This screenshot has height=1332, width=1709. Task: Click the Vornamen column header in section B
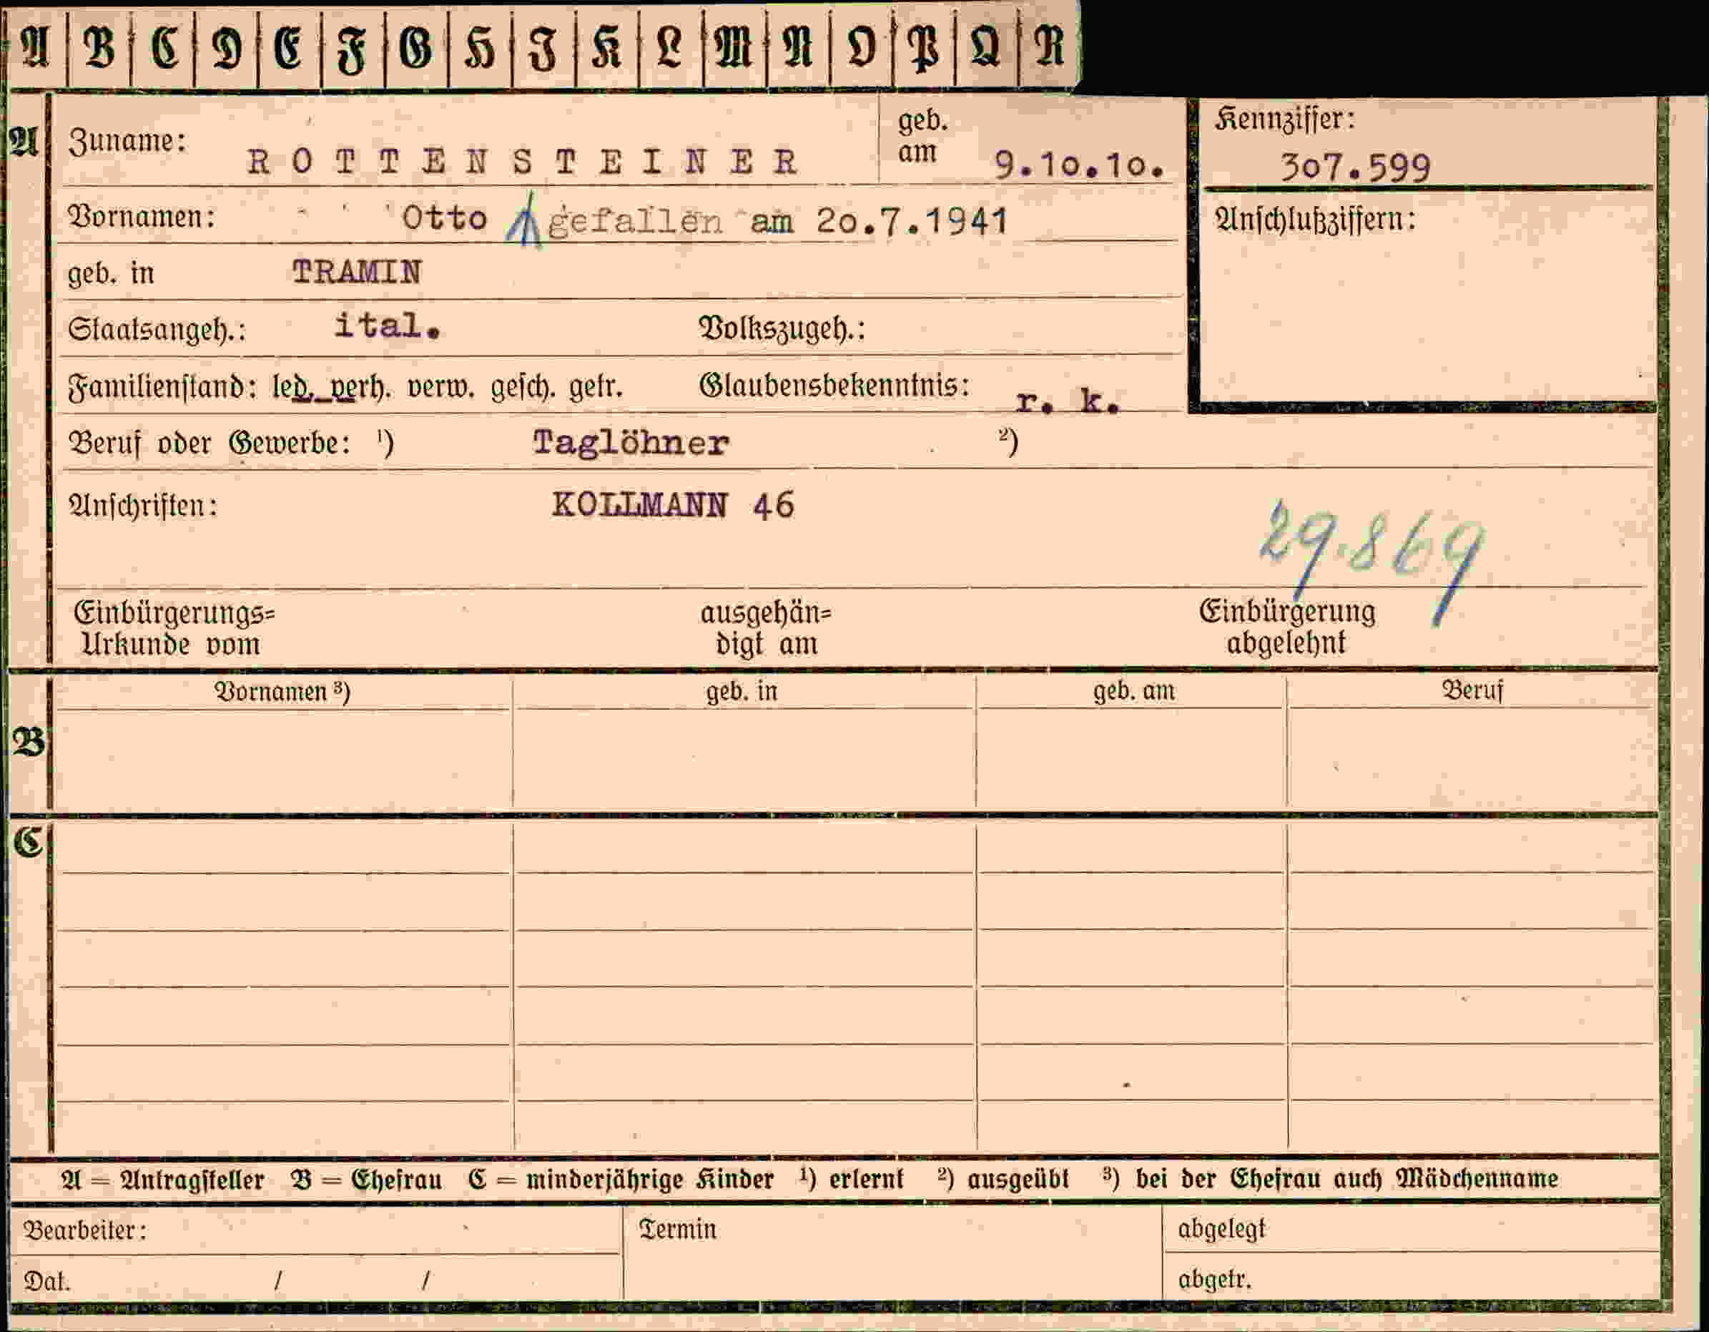(x=282, y=692)
